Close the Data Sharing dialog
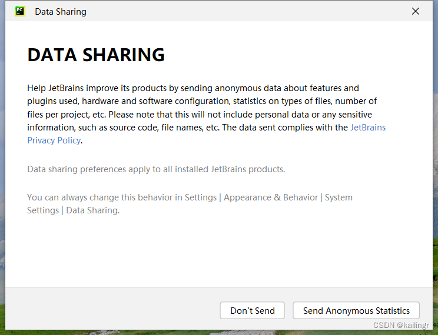The height and width of the screenshot is (335, 438). coord(416,11)
